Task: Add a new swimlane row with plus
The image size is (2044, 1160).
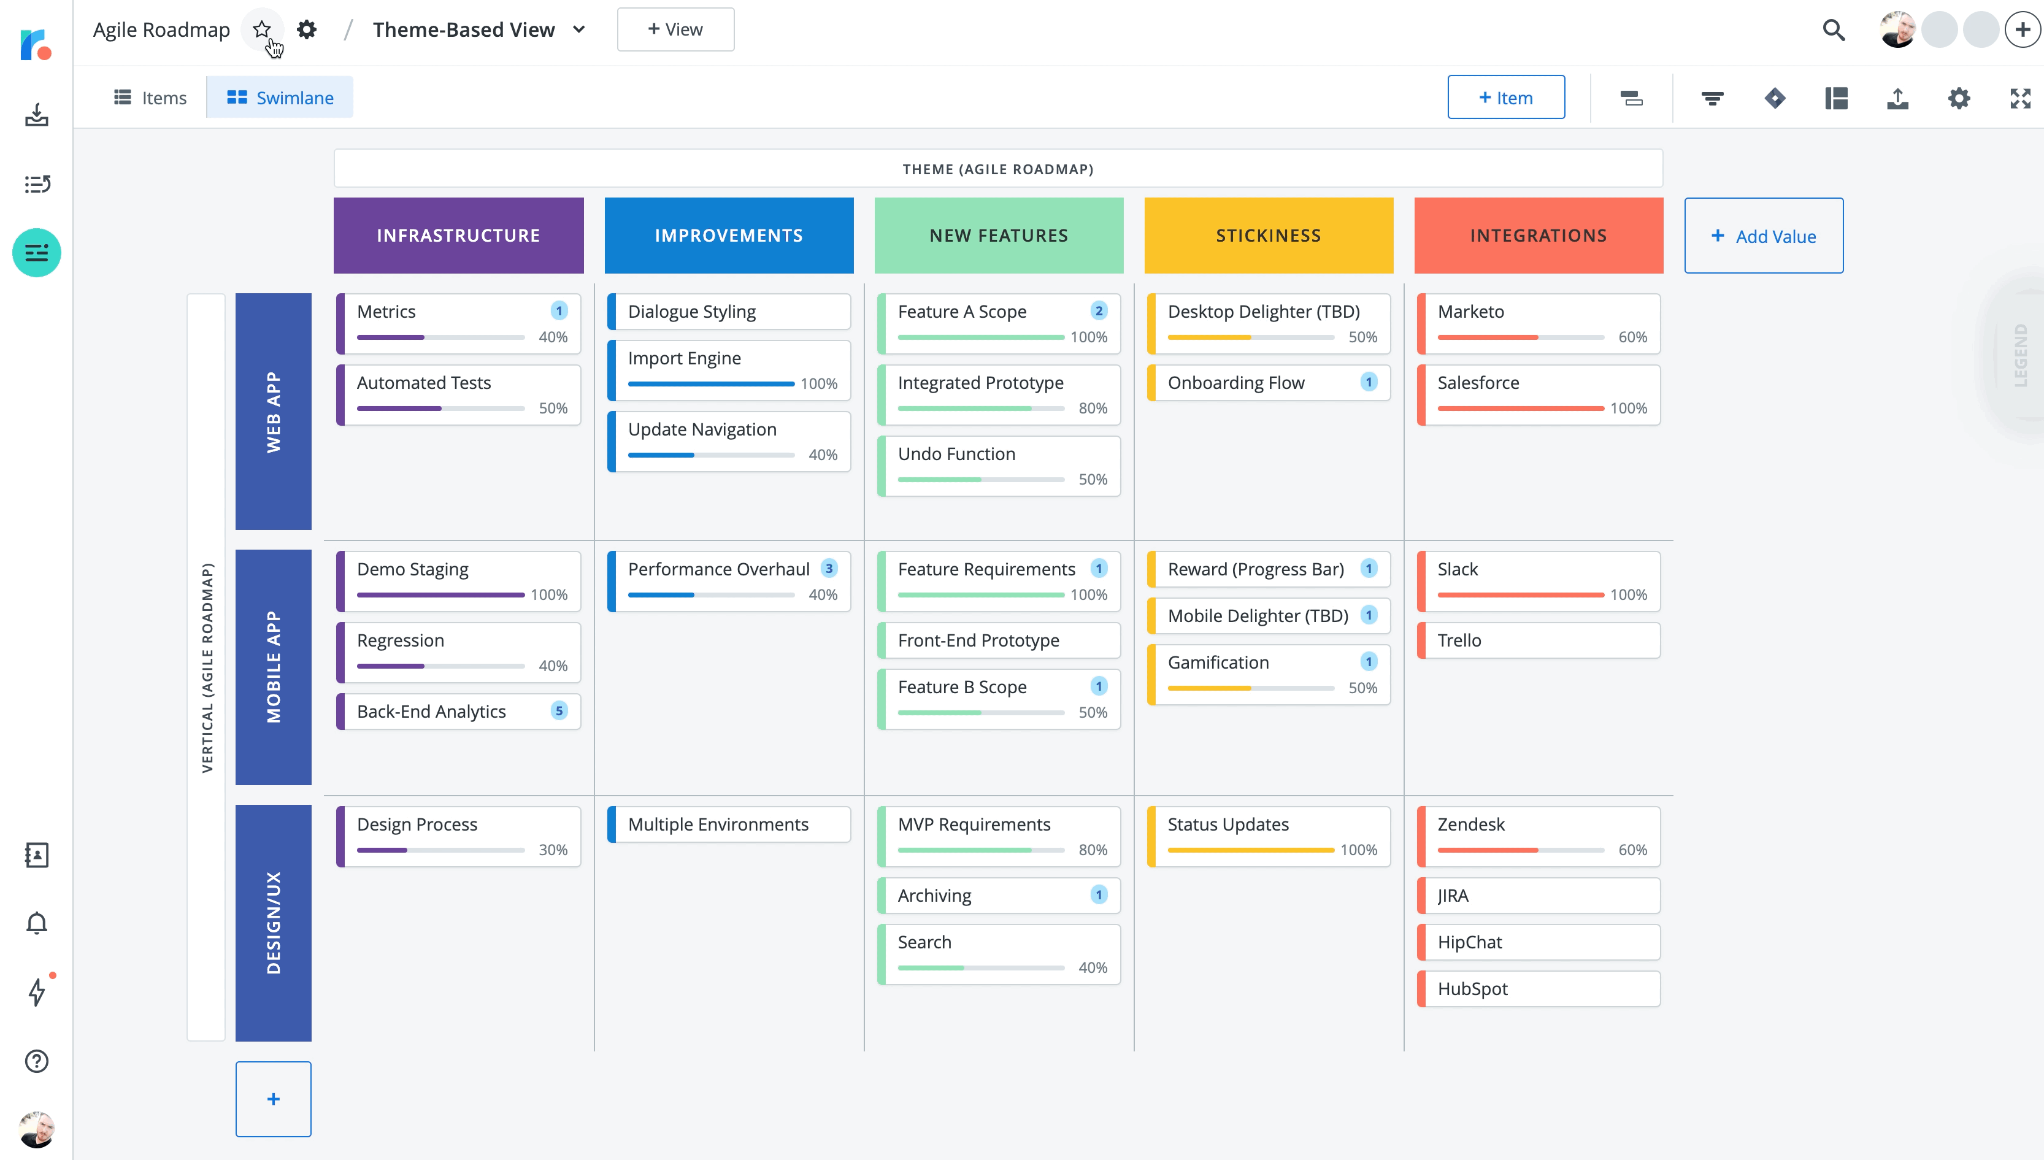Action: coord(273,1099)
